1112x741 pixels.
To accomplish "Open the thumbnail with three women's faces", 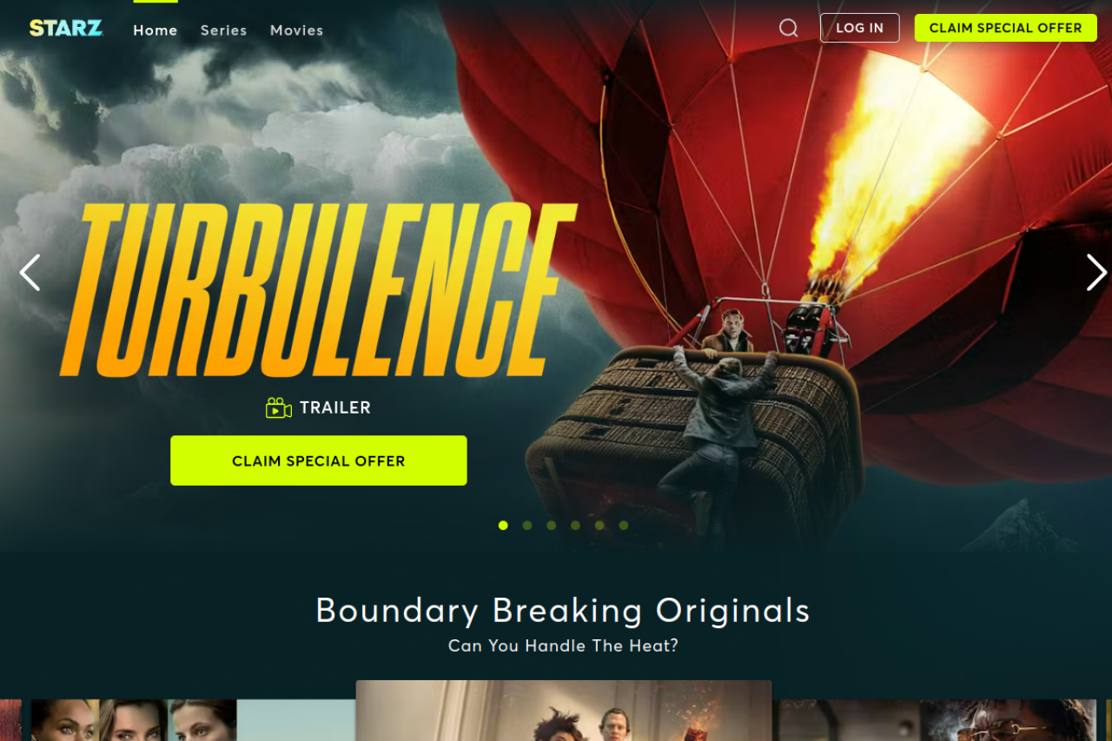I will point(134,720).
